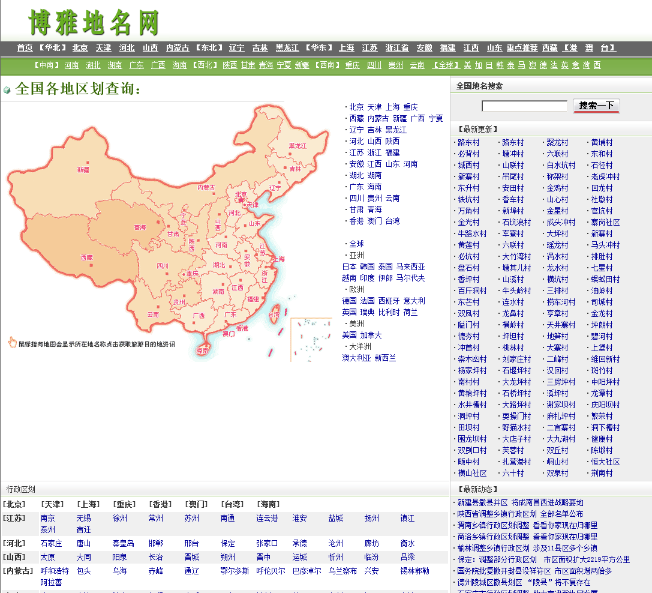Open 老虎冲村 in latest updates
This screenshot has width=652, height=593.
pyautogui.click(x=605, y=176)
